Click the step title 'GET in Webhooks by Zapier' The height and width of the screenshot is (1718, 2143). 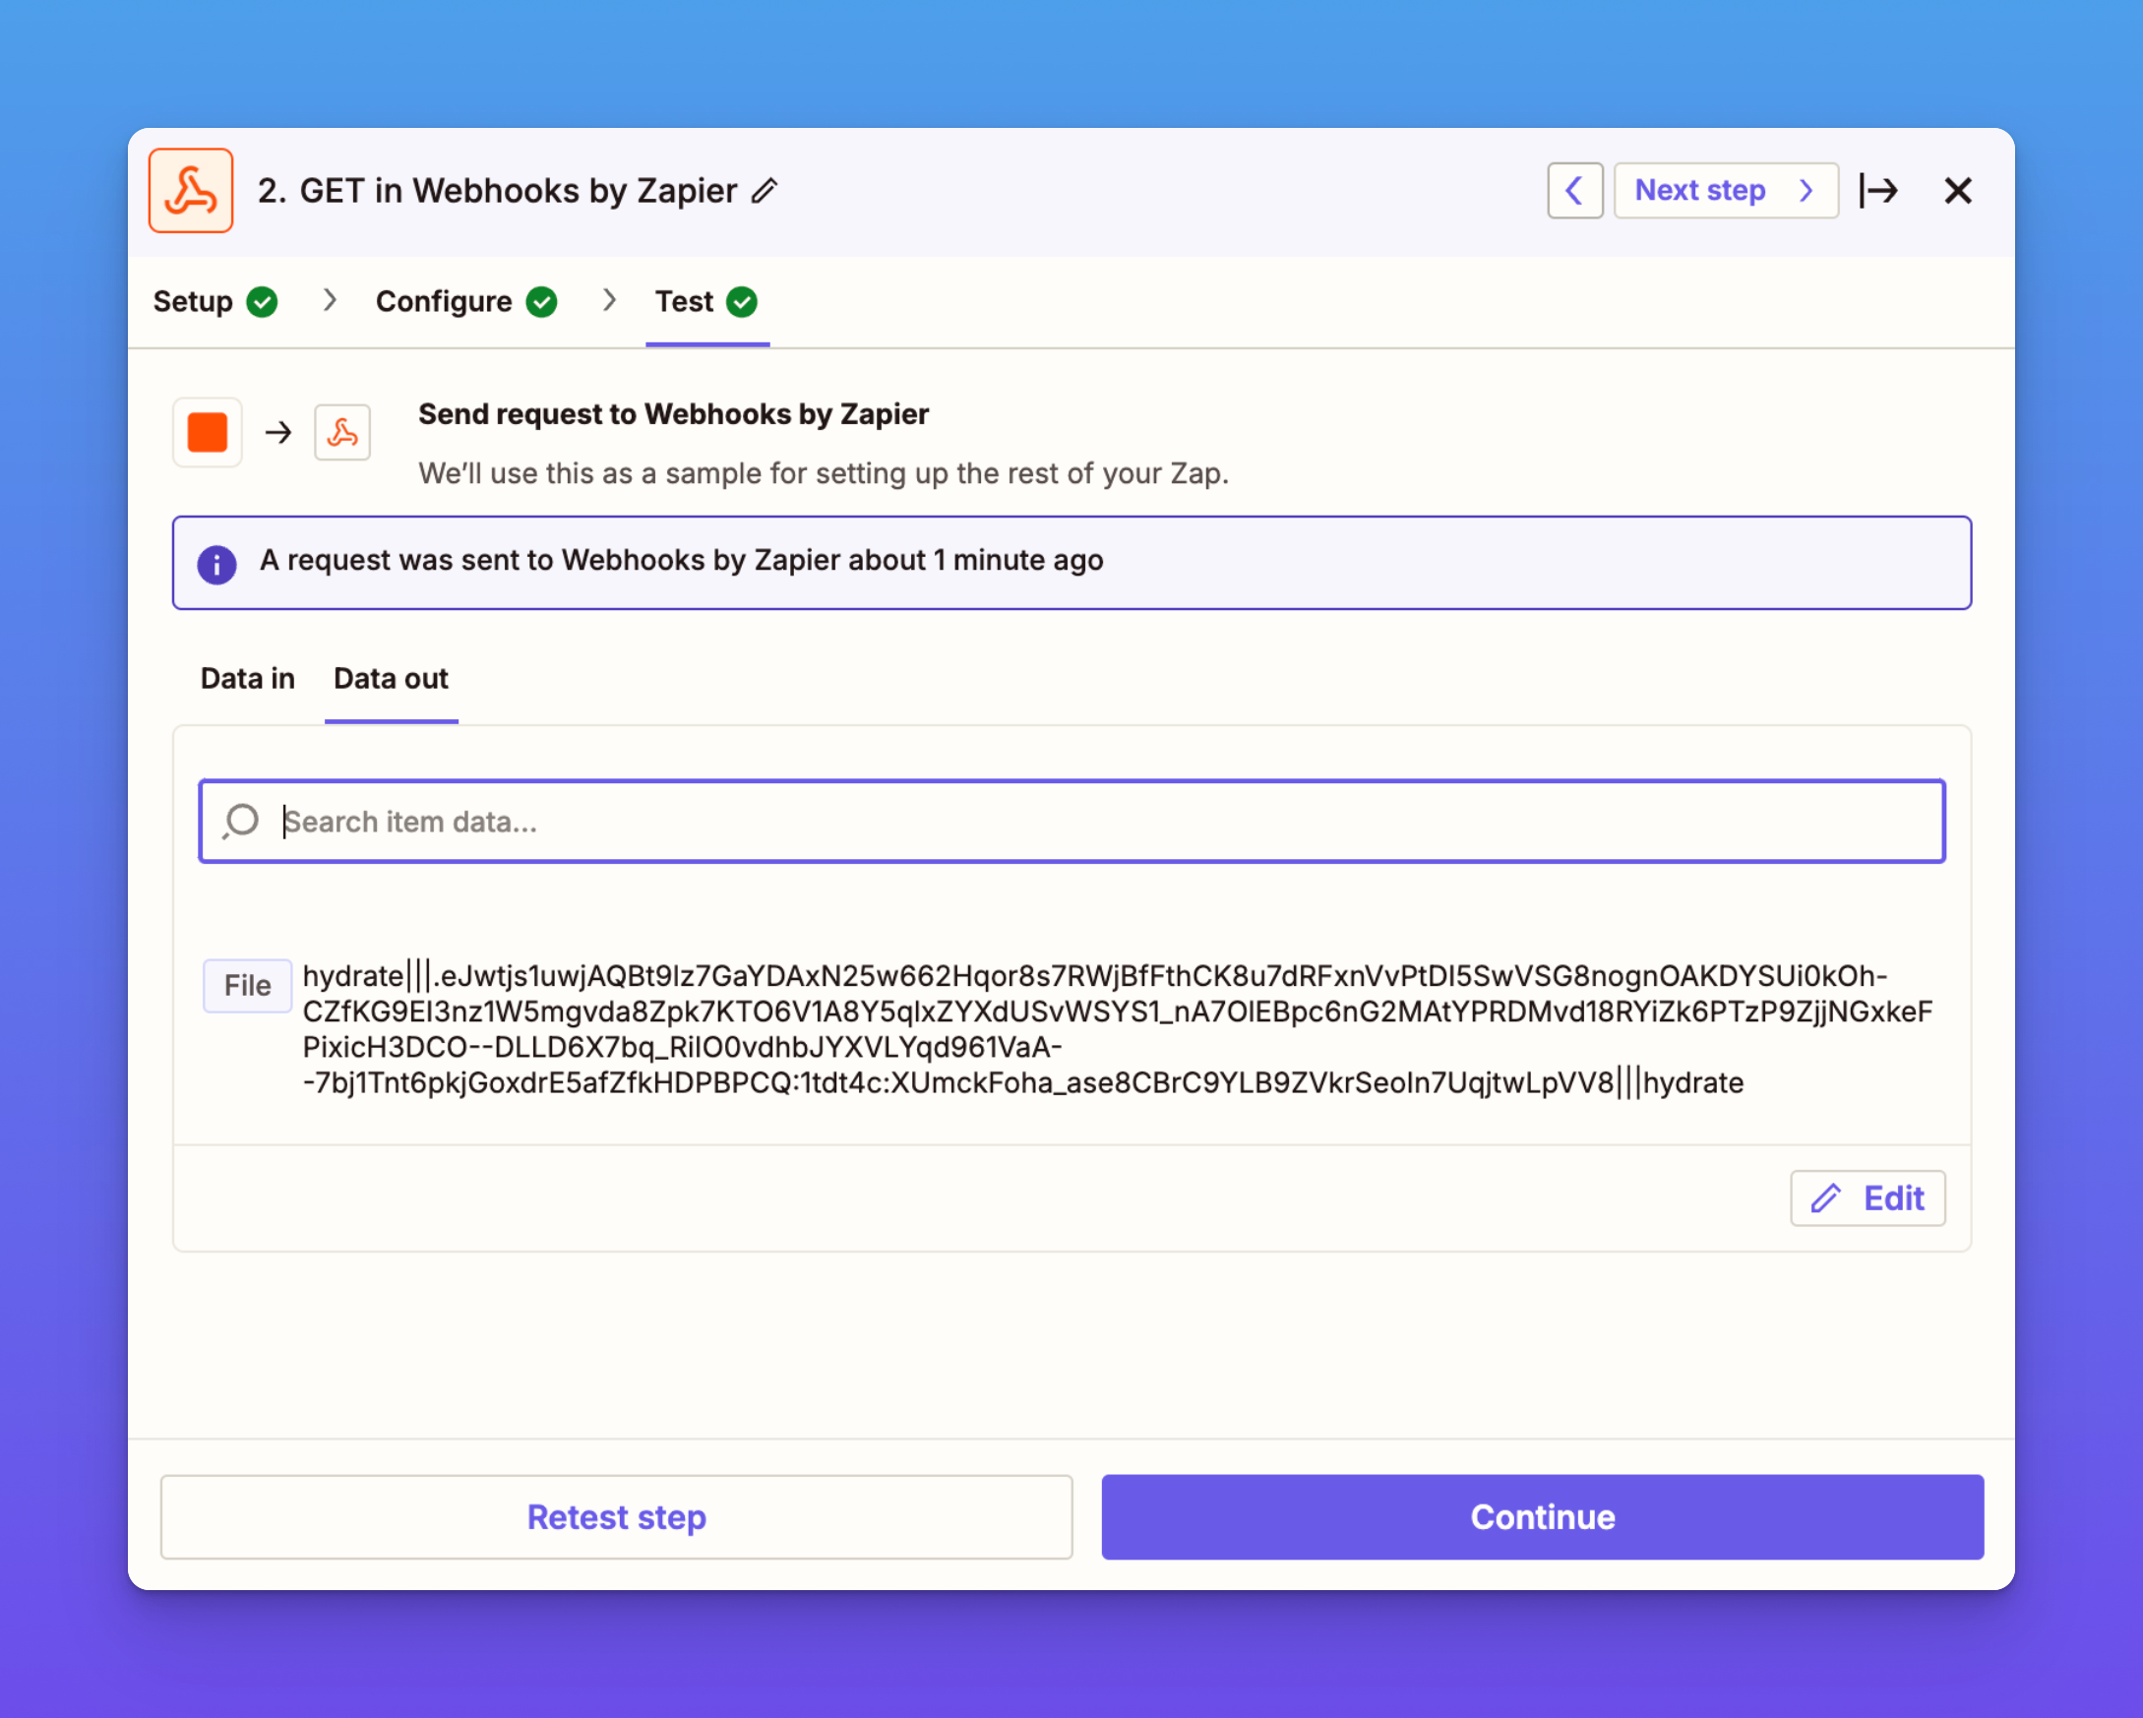(x=518, y=190)
